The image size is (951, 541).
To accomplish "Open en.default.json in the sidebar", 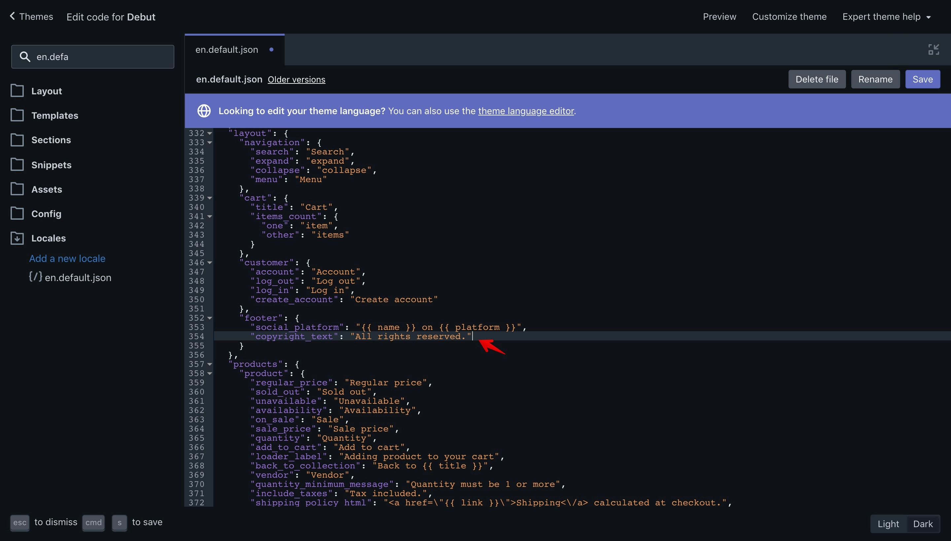I will (x=78, y=277).
